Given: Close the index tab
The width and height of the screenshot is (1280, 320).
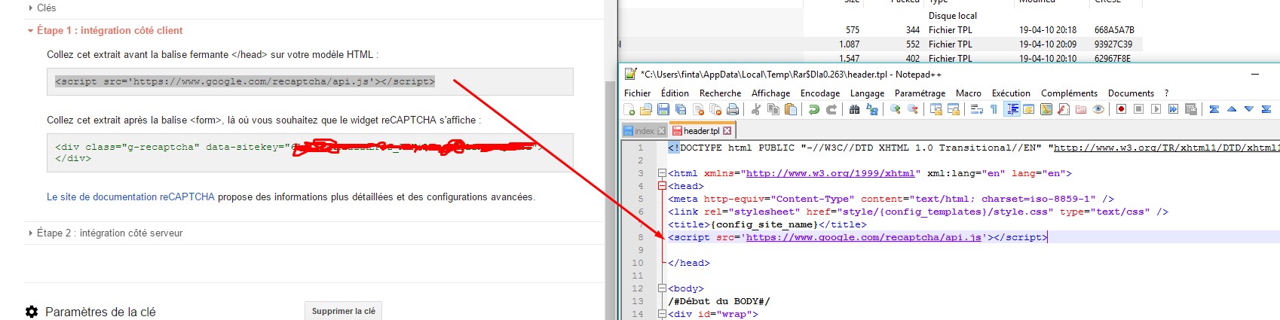Looking at the screenshot, I should coord(662,131).
